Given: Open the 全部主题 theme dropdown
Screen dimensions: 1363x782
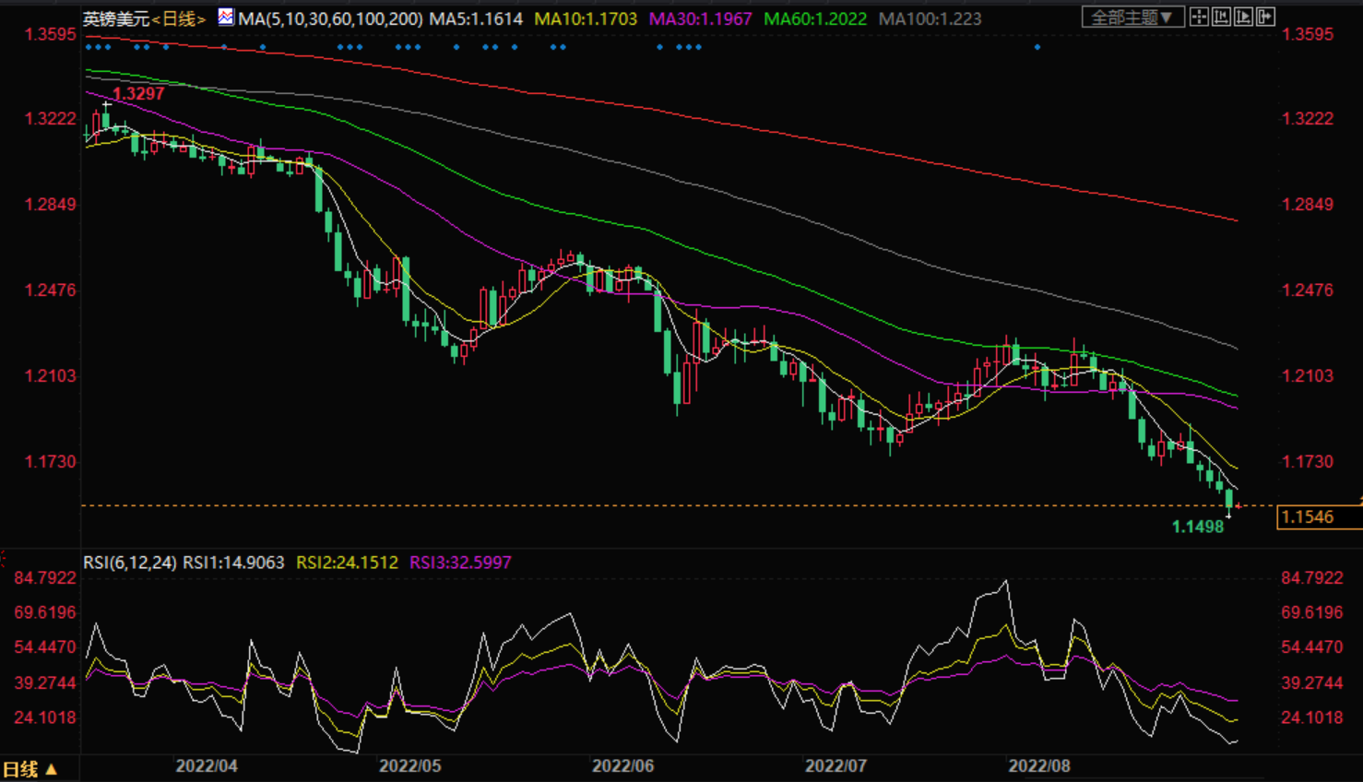Looking at the screenshot, I should click(1132, 17).
